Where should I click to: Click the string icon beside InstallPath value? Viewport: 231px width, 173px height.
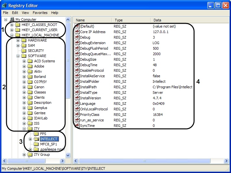77,87
